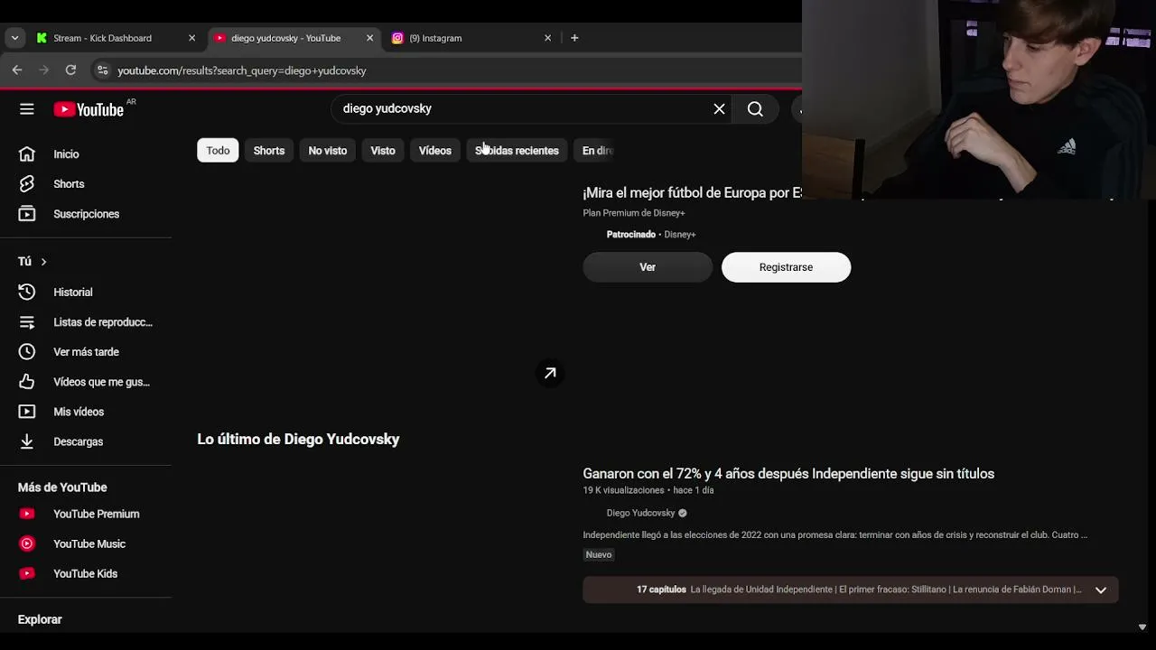The image size is (1156, 650).
Task: Filter results by Vídeos chip
Action: pyautogui.click(x=435, y=151)
